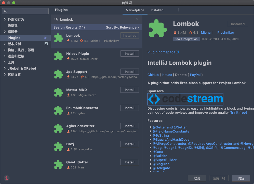The width and height of the screenshot is (254, 184).
Task: Click the 取消 cancel button
Action: (x=197, y=178)
